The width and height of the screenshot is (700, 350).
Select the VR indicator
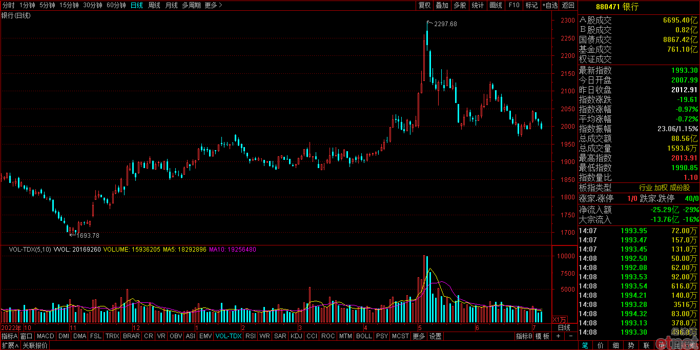click(161, 336)
